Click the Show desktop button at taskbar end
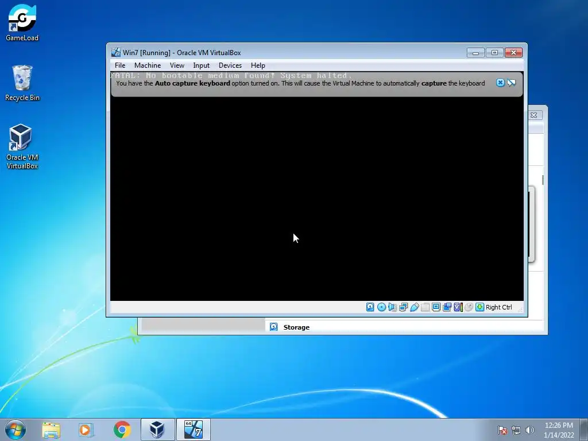The height and width of the screenshot is (441, 588). point(584,430)
